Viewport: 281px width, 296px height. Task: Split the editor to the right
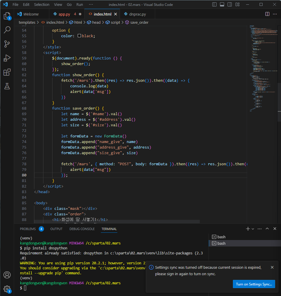point(267,14)
